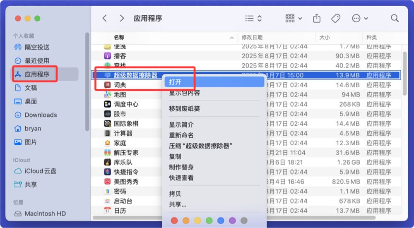Open the Finder search magnifier
Viewport: 414px width, 228px height.
(x=395, y=18)
